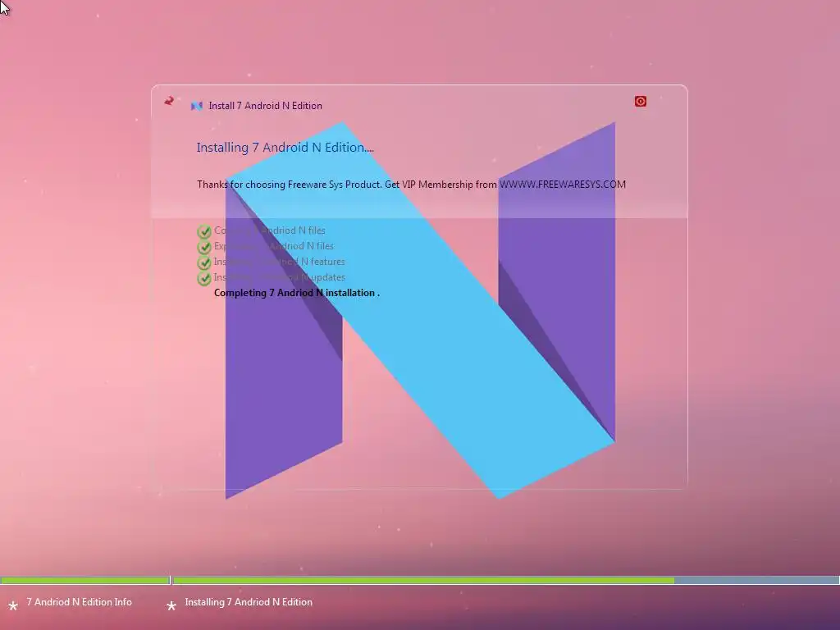Click the red back arrow icon
Screen dimensions: 840x630
(x=169, y=101)
